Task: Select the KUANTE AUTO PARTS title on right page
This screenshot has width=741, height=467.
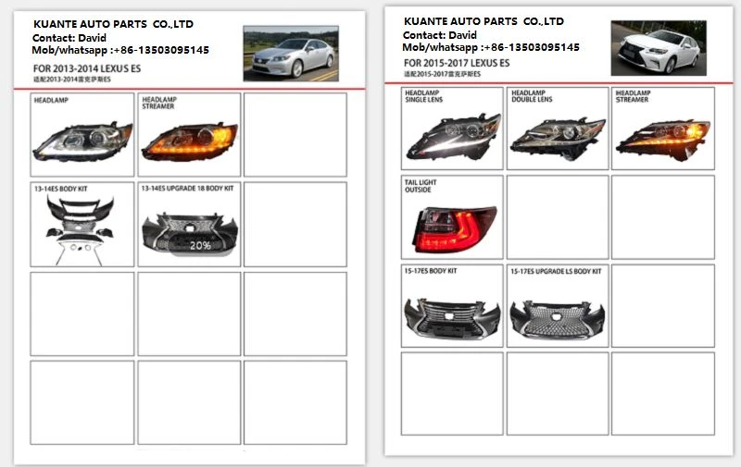Action: click(484, 21)
